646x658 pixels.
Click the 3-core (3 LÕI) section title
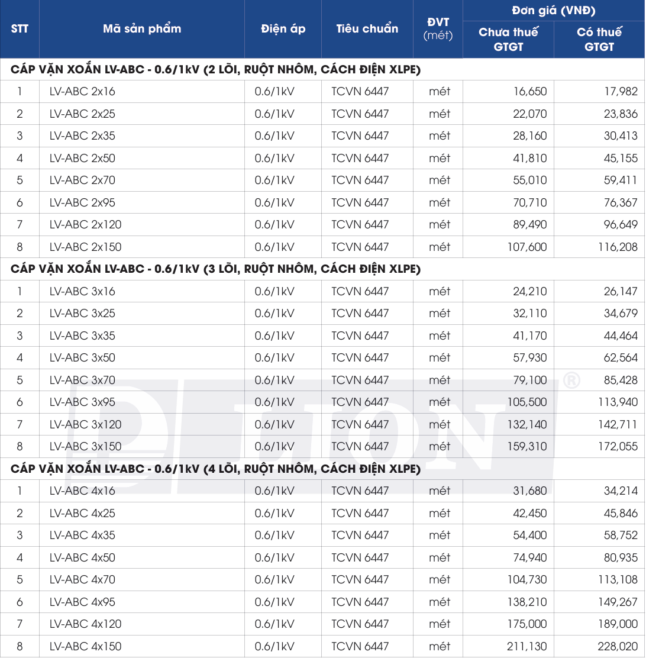[x=215, y=269]
